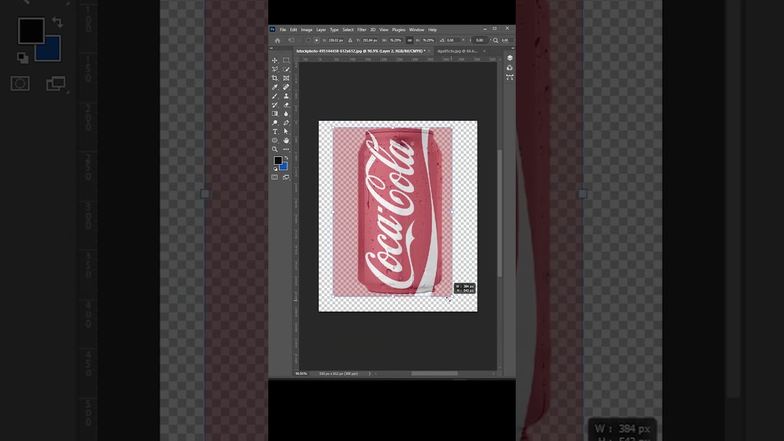This screenshot has height=441, width=784.
Task: Select the istockphoto-495144450 document tab
Action: point(361,51)
